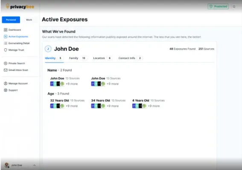Show +9 more sources for 32 Years Old
Image resolution: width=242 pixels, height=170 pixels.
(72, 106)
